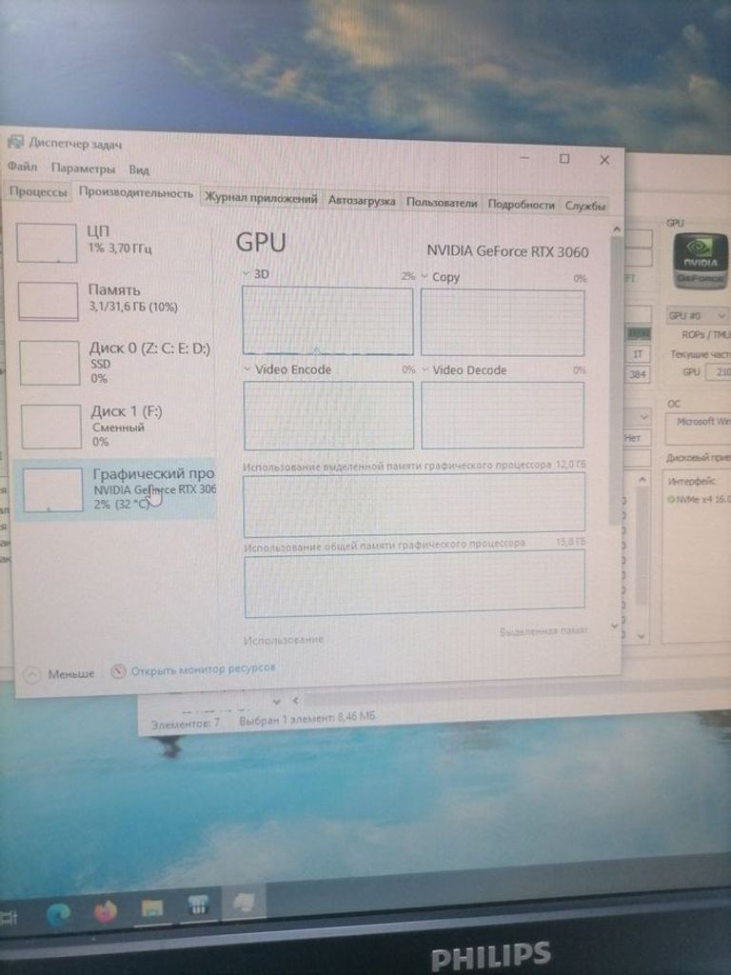731x975 pixels.
Task: Open the Параметры menu
Action: point(83,168)
